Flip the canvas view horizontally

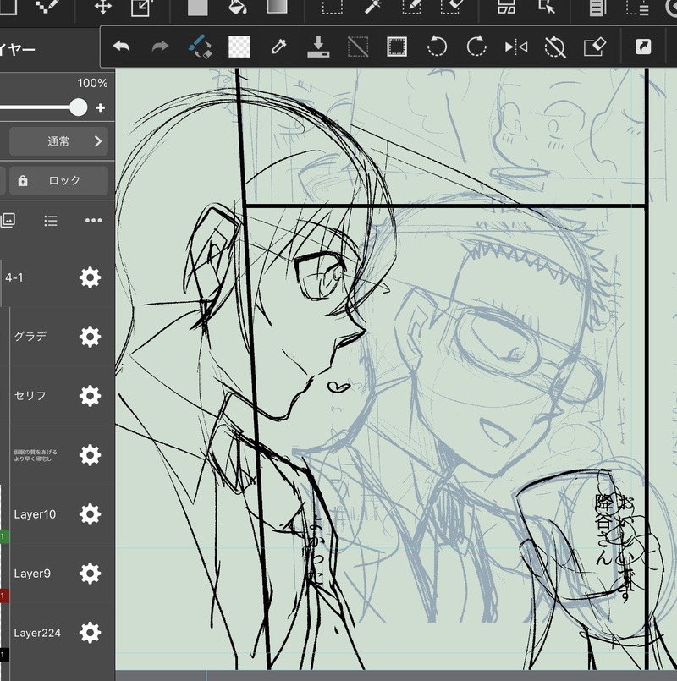(x=516, y=47)
